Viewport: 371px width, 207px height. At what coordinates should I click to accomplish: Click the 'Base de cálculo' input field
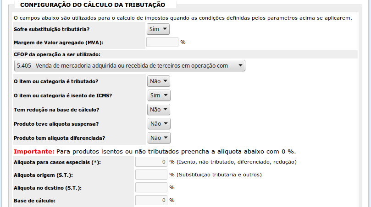pos(151,200)
